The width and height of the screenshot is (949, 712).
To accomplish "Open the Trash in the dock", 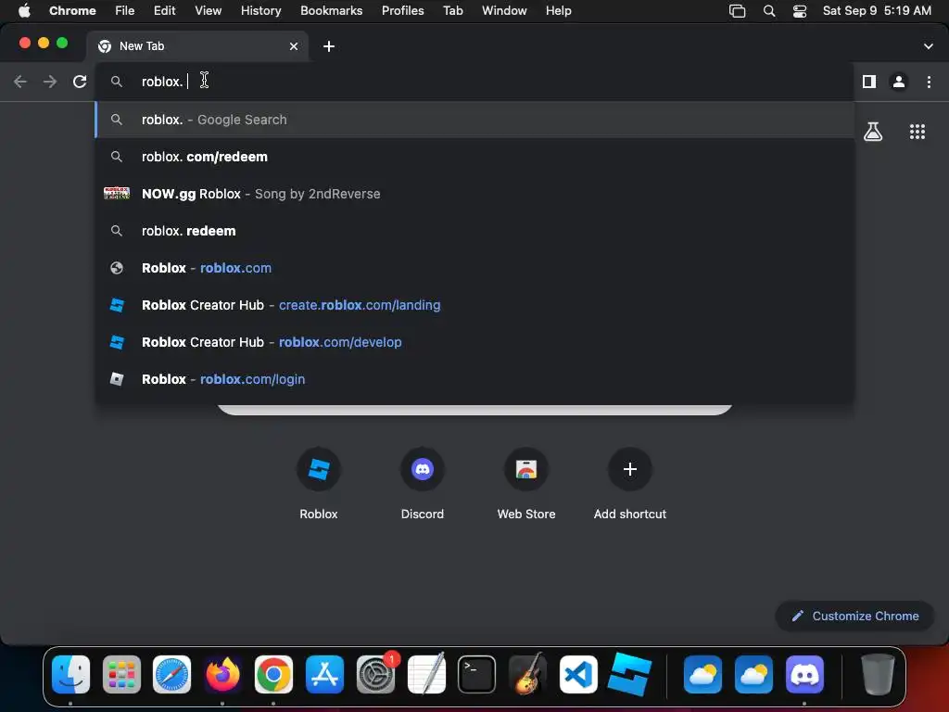I will tap(878, 675).
